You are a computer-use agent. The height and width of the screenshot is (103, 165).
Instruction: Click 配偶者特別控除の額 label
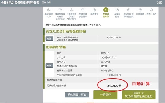(x=56, y=85)
